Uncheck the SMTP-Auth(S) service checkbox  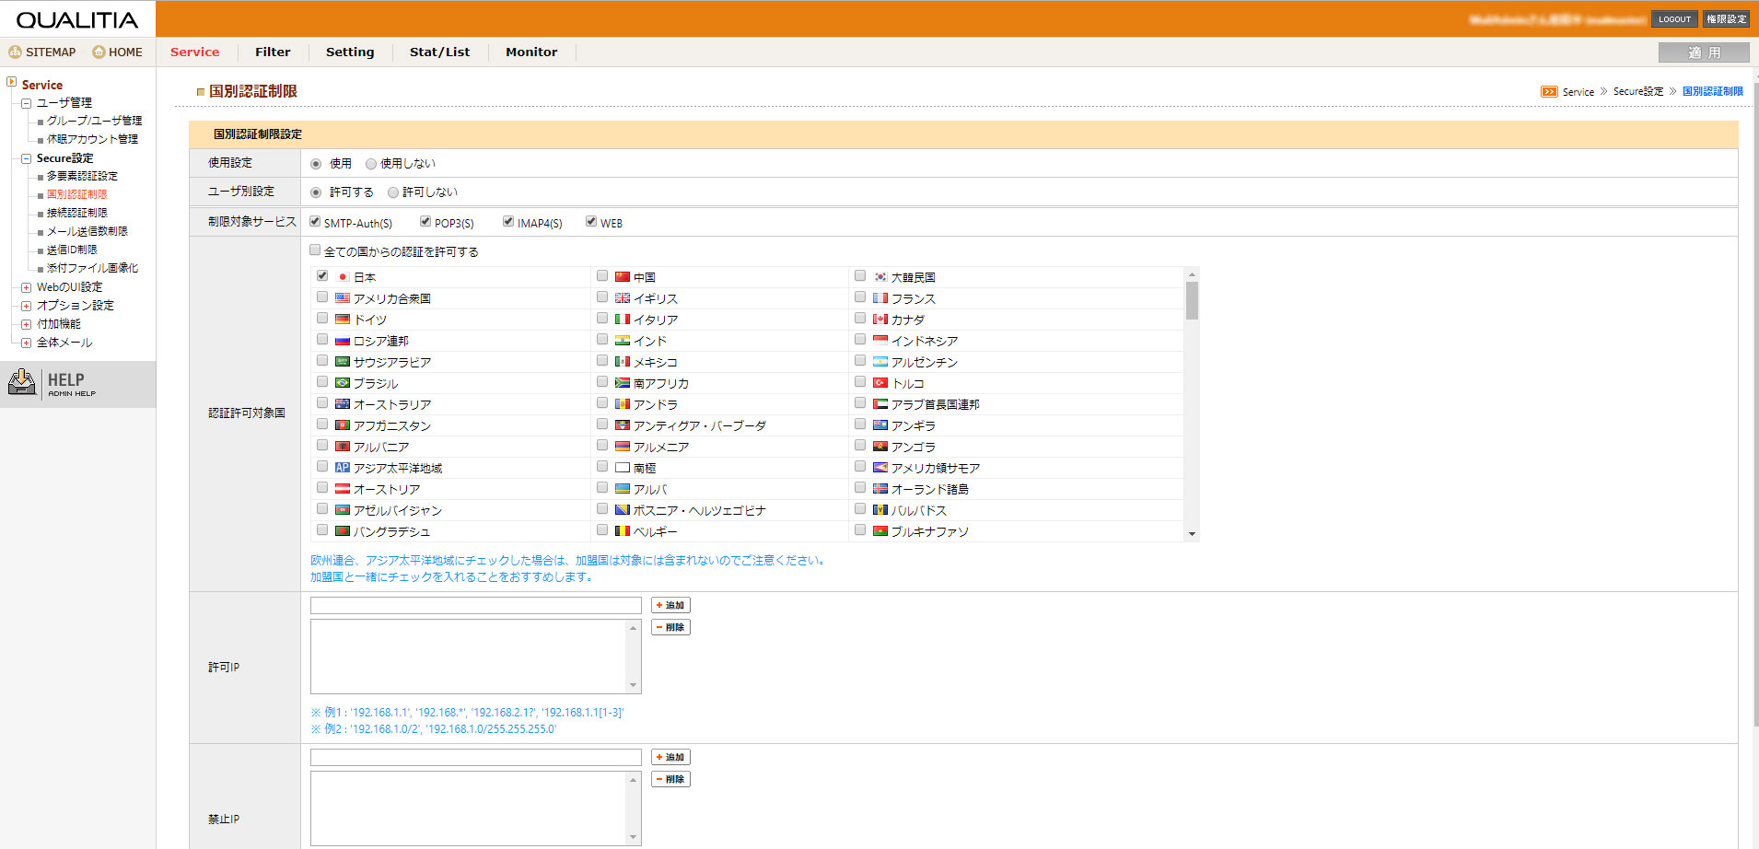click(x=315, y=222)
